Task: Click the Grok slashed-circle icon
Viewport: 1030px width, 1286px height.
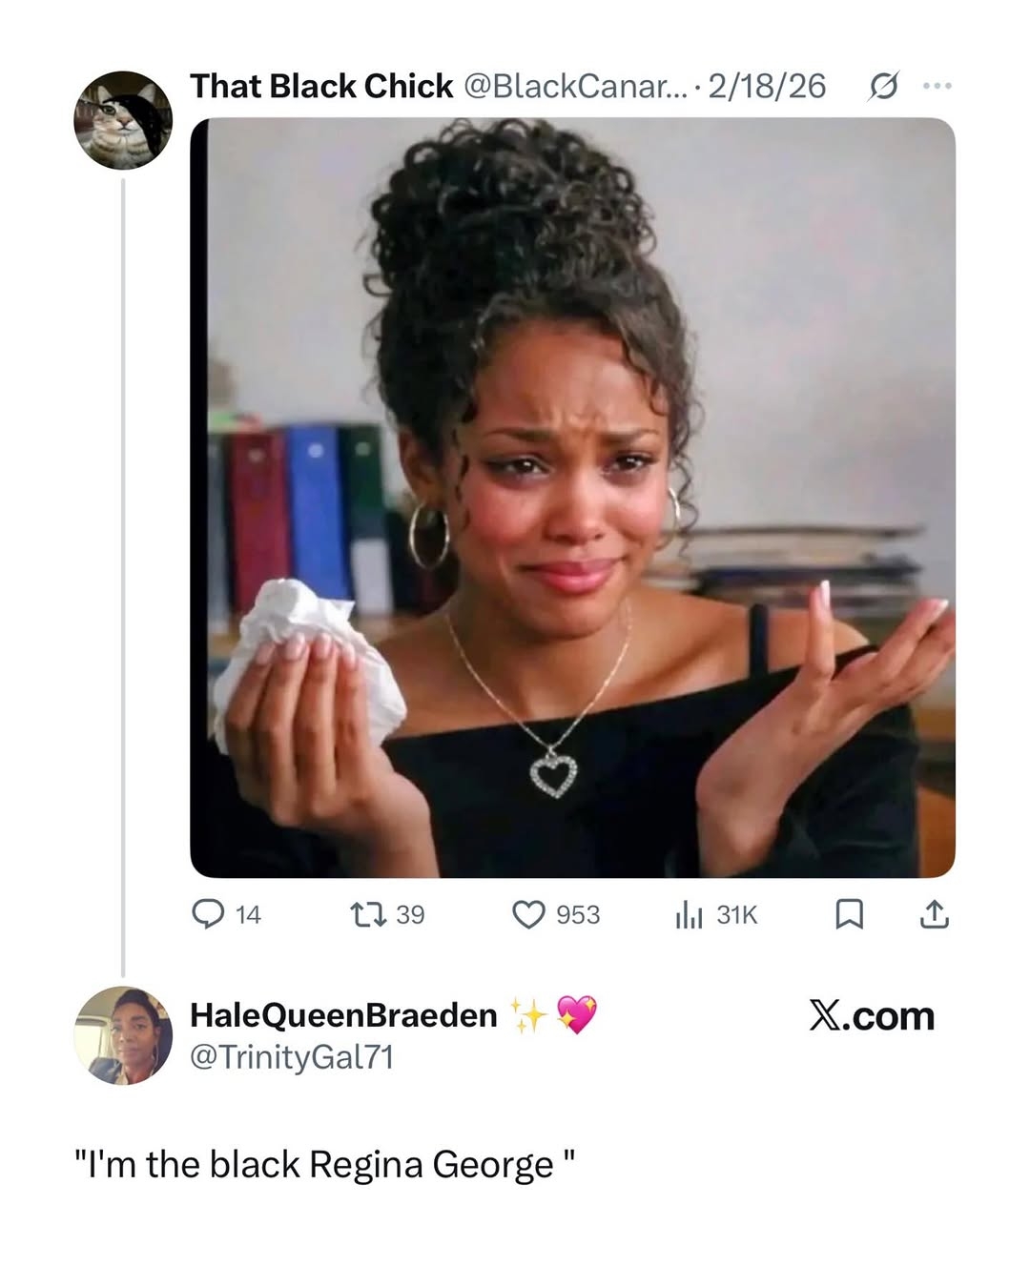Action: pos(883,87)
